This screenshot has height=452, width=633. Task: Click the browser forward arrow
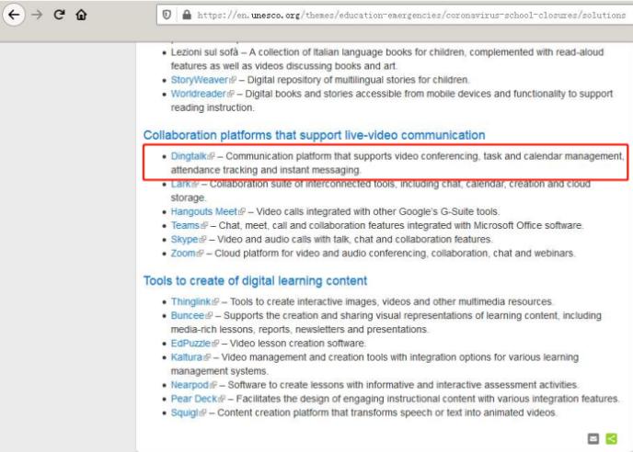click(37, 15)
